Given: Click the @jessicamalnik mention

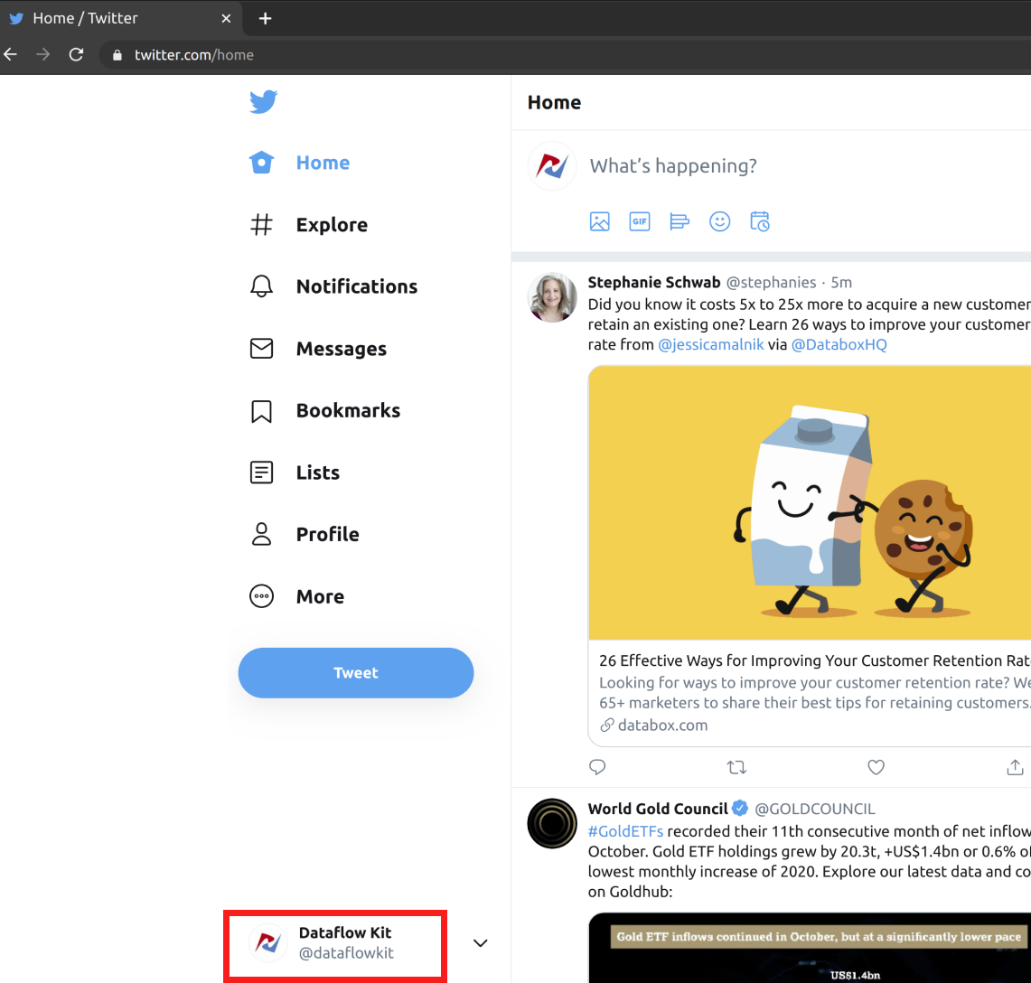Looking at the screenshot, I should [x=711, y=344].
